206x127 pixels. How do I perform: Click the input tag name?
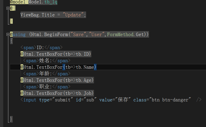click(x=30, y=100)
